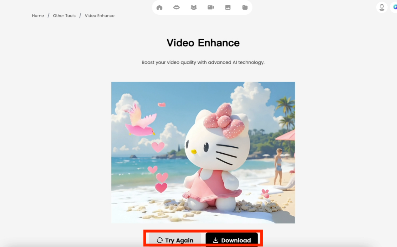Select the Video Enhance breadcrumb entry

coord(100,16)
